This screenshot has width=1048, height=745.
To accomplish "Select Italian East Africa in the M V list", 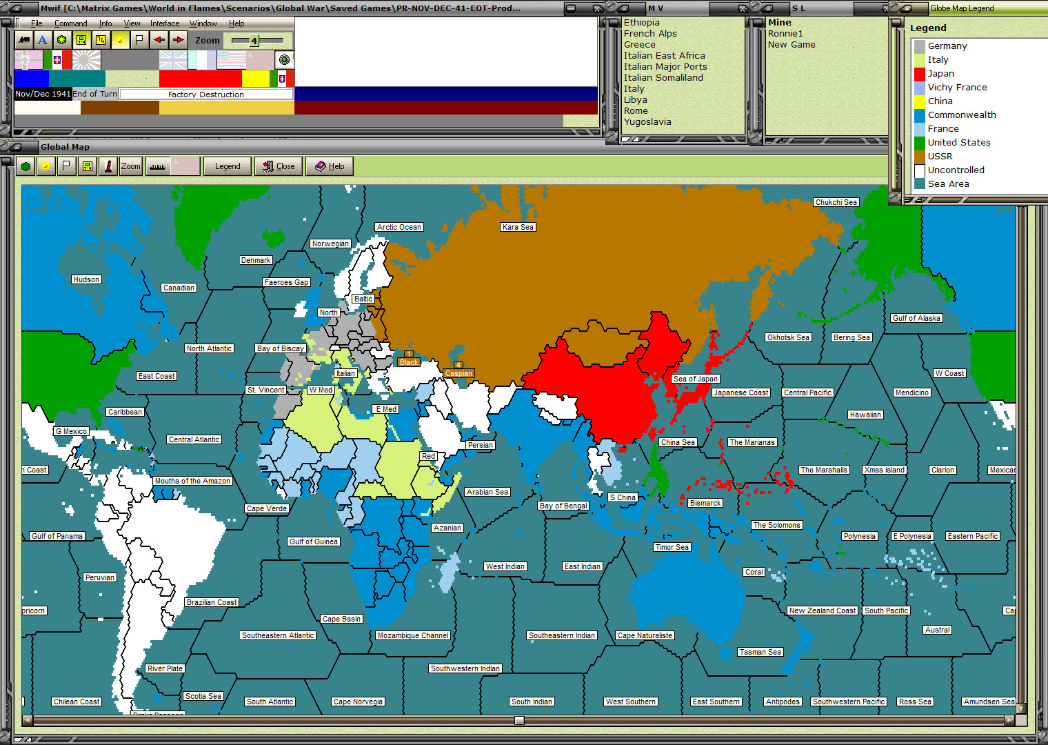I will [x=665, y=56].
